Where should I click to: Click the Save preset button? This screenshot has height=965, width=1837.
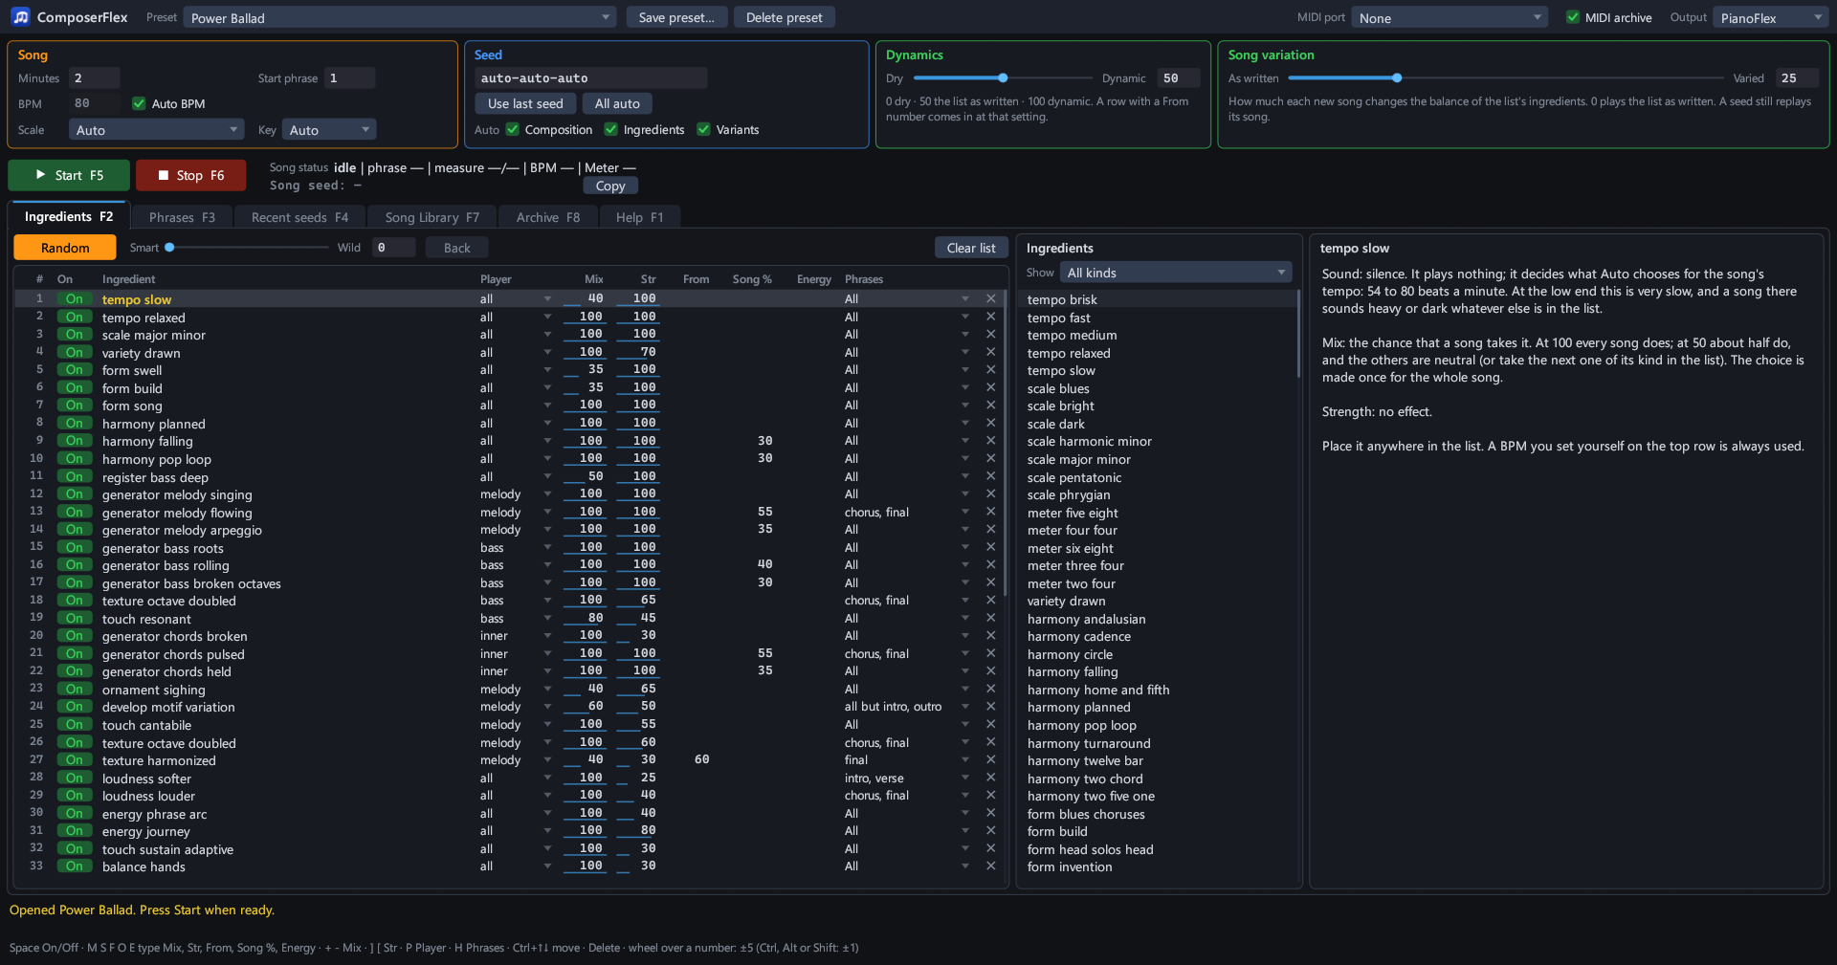point(676,17)
